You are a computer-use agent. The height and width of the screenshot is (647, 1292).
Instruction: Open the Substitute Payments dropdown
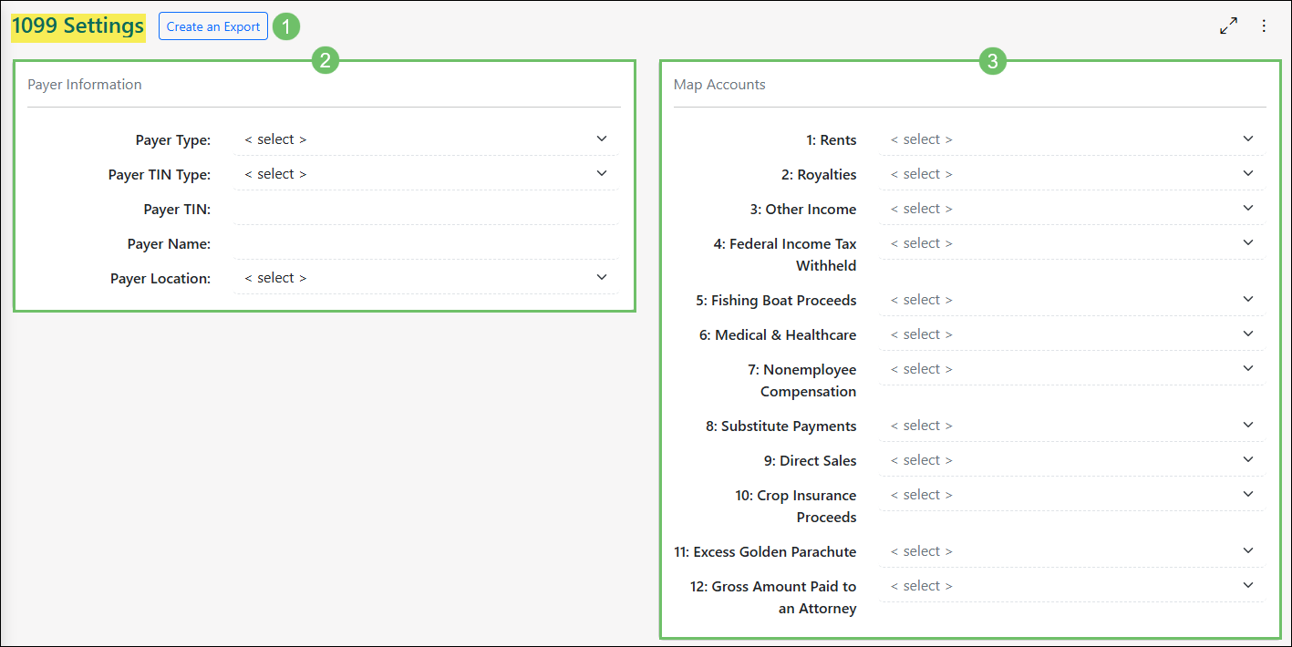1071,426
